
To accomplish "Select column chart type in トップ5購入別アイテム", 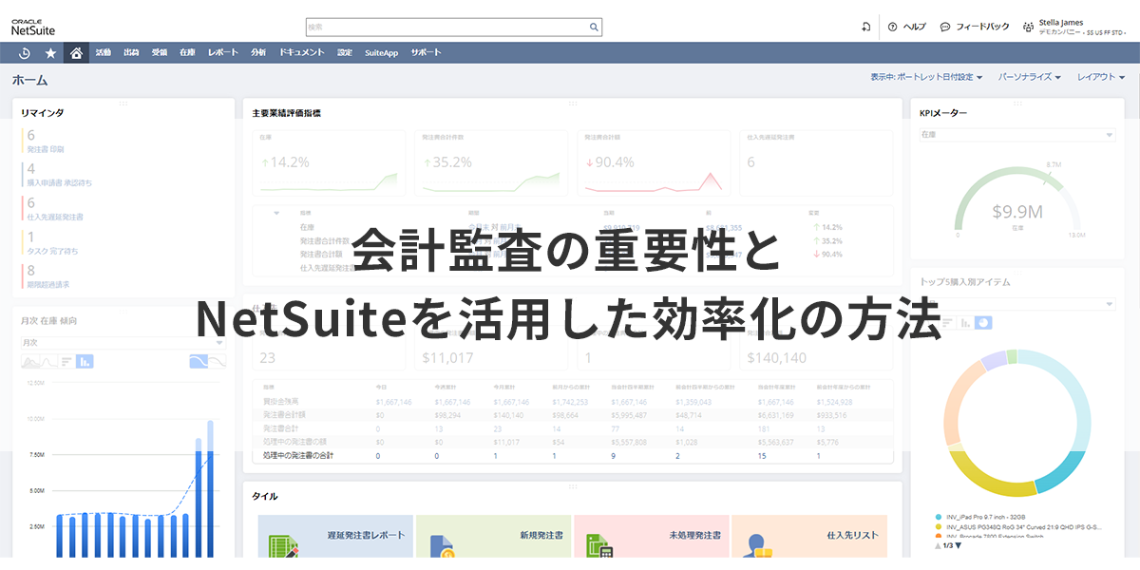I will pos(963,322).
